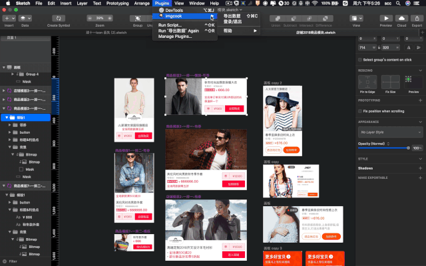
Task: Open the Plugins menu
Action: tap(162, 3)
